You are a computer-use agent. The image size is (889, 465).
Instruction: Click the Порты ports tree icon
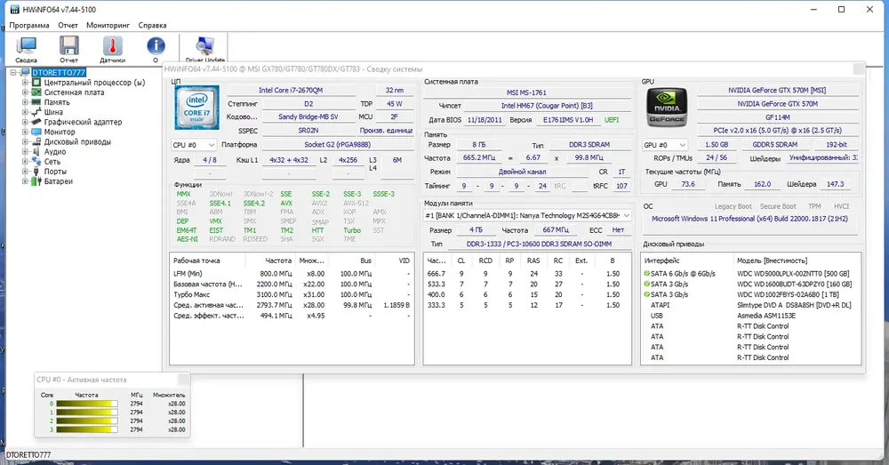36,172
